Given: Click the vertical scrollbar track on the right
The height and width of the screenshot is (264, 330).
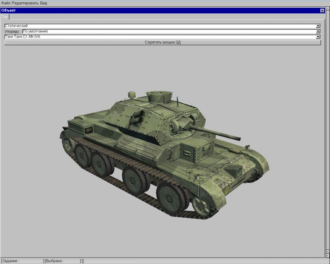Looking at the screenshot, I should 327,137.
